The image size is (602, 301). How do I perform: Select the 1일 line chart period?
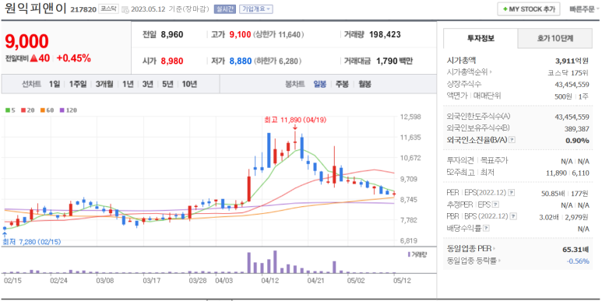pyautogui.click(x=55, y=84)
